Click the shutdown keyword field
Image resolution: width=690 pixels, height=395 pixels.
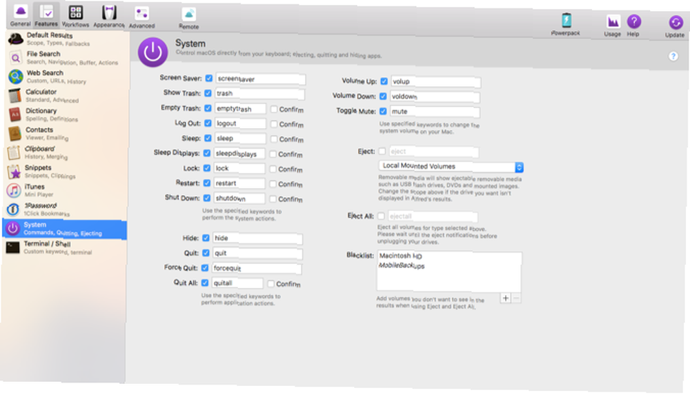pyautogui.click(x=239, y=199)
